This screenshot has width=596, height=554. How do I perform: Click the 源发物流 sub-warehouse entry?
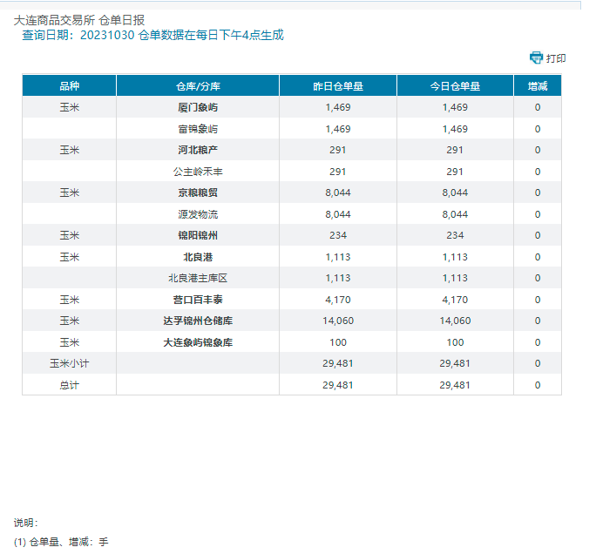[x=198, y=214]
